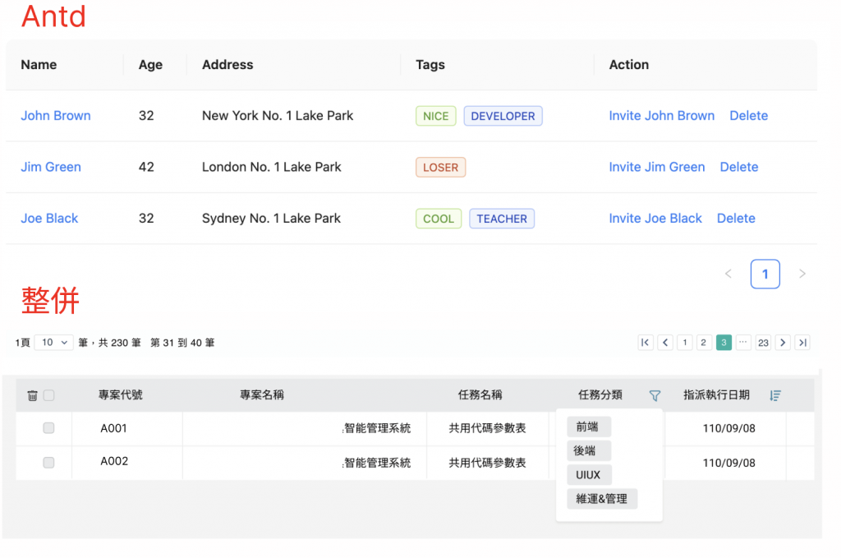This screenshot has width=841, height=558.
Task: Go to next page in lower pagination
Action: coord(784,343)
